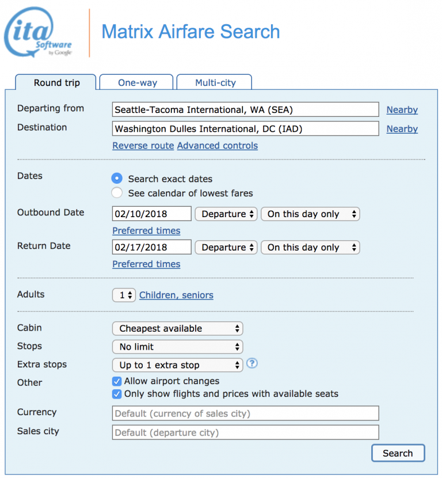The image size is (442, 478).
Task: Open Advanced controls
Action: pos(218,146)
